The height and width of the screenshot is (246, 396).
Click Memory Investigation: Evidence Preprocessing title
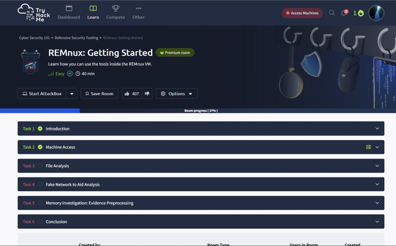[x=89, y=203]
